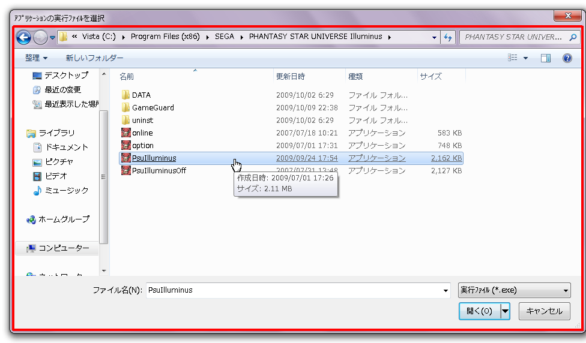Click PHANTASY STAR UNIVERSE Illuminus breadcrumb
The image size is (586, 343).
(315, 37)
